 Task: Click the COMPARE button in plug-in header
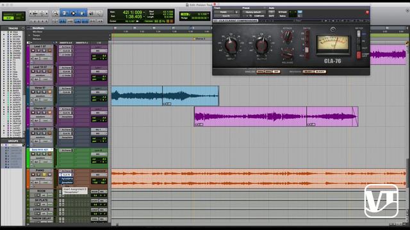[x=259, y=15]
